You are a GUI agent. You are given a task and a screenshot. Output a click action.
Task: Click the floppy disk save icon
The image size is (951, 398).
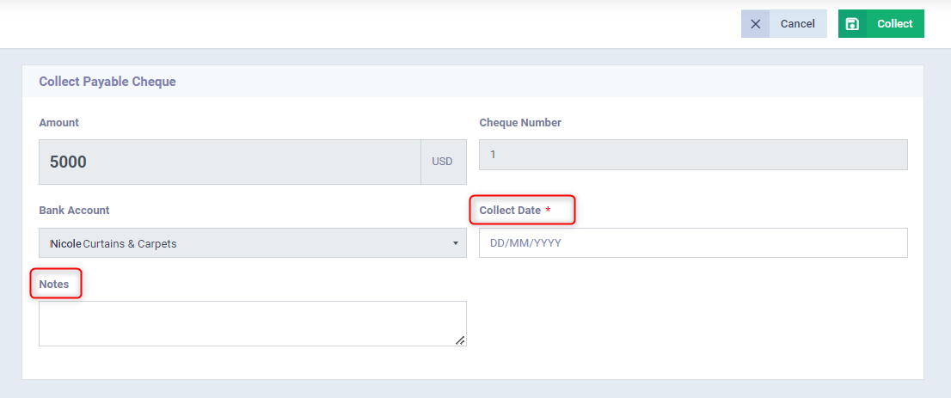(x=852, y=24)
